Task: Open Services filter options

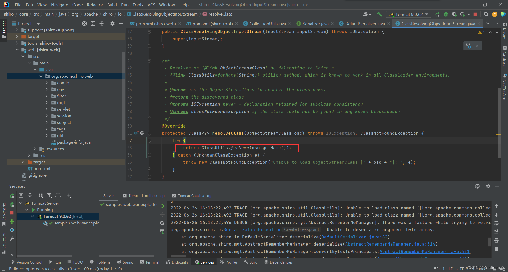Action: click(49, 195)
